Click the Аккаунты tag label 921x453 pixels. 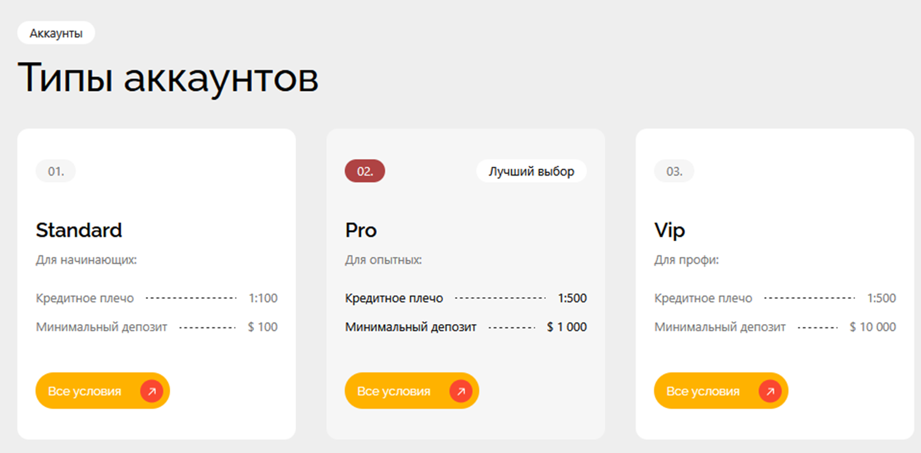click(x=56, y=33)
